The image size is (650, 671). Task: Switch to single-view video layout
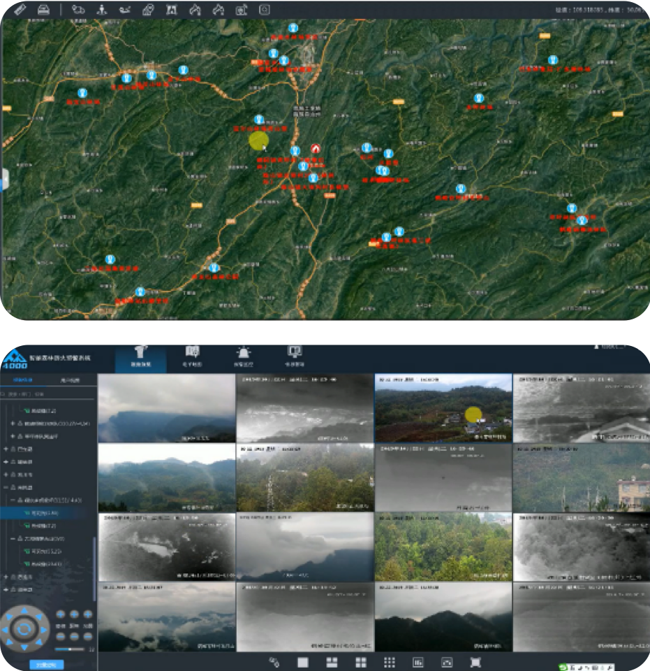303,662
